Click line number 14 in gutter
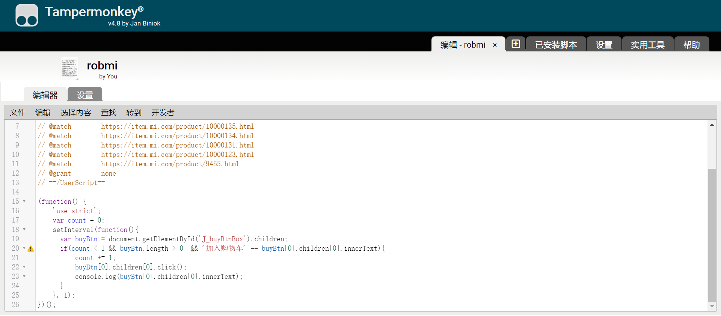This screenshot has height=316, width=721. (15, 192)
